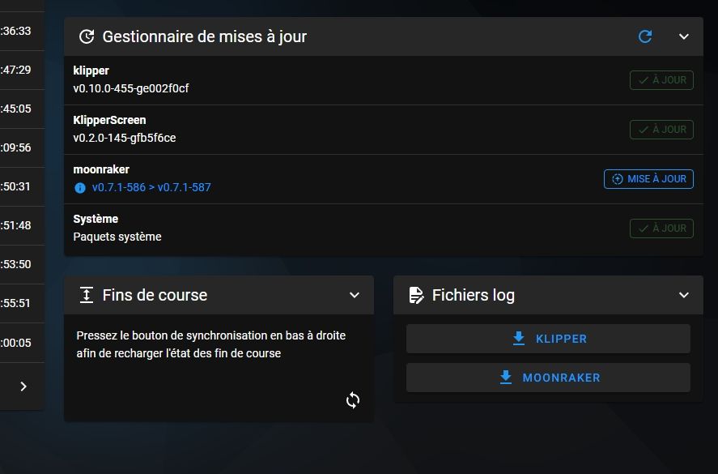Open moonraker version v0.7.1-586 > v0.7.1-587 link
Screen dimensions: 718x474
(x=151, y=187)
